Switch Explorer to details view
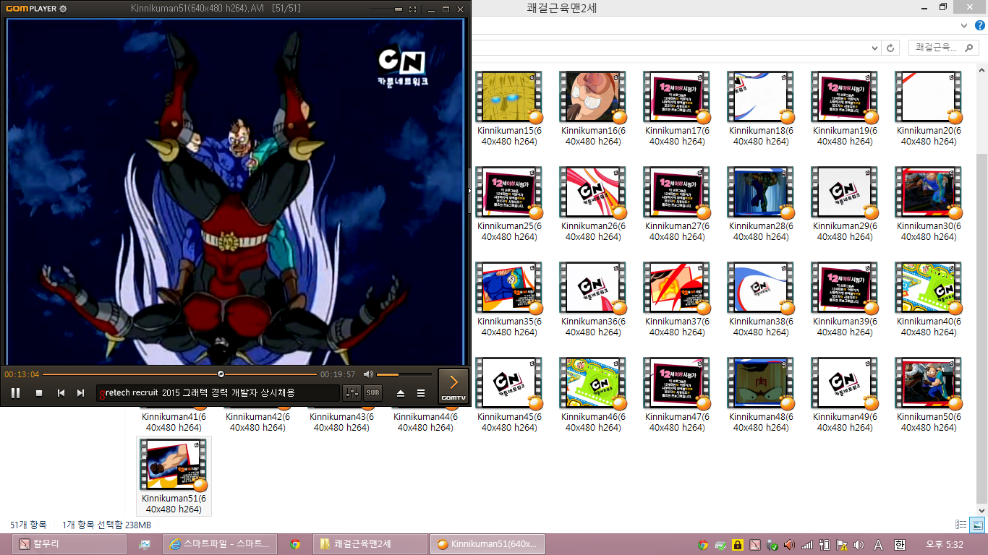The height and width of the screenshot is (555, 988). coord(961,525)
